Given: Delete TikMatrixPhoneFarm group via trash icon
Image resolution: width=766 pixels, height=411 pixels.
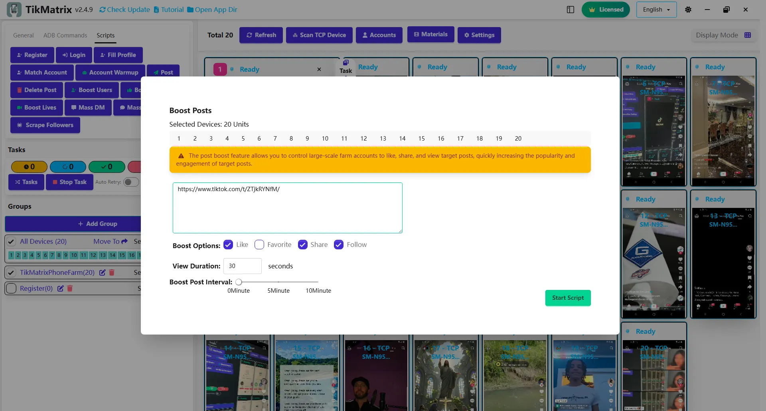Looking at the screenshot, I should pos(112,272).
